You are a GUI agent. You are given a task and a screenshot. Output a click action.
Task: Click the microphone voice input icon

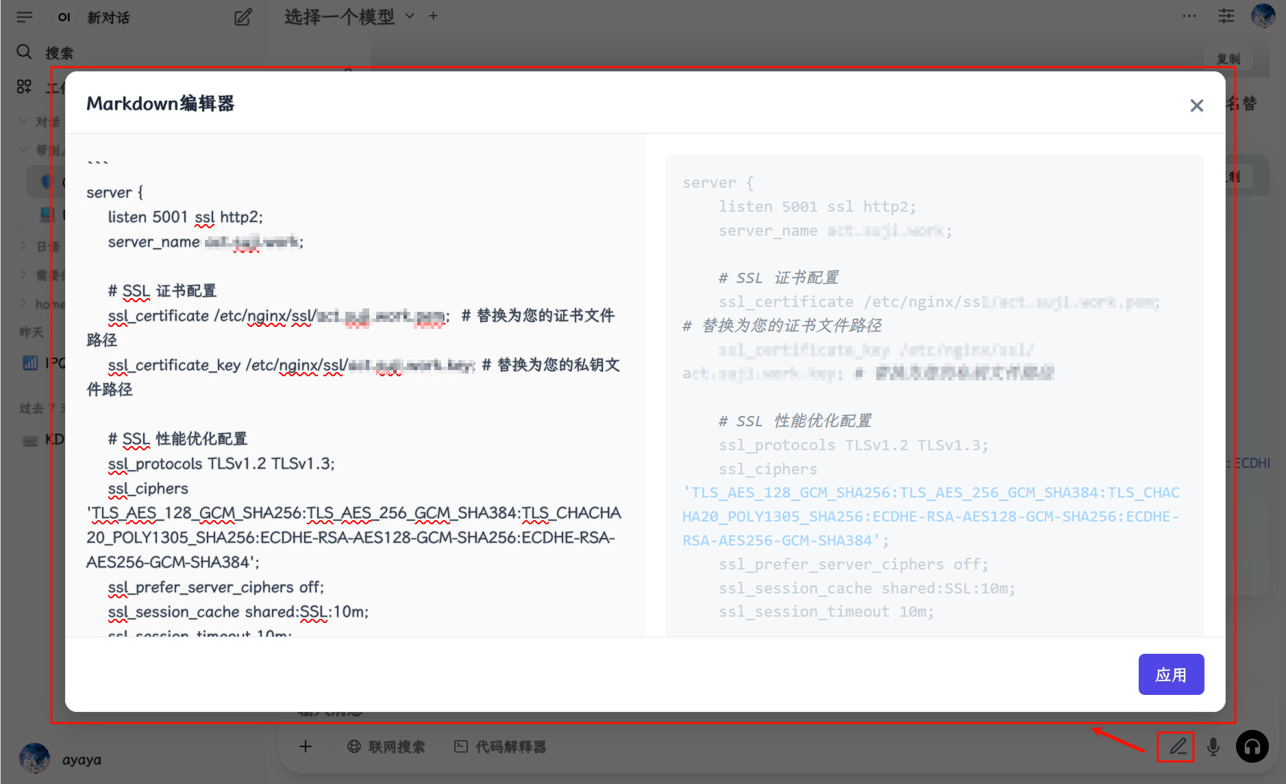[1213, 746]
